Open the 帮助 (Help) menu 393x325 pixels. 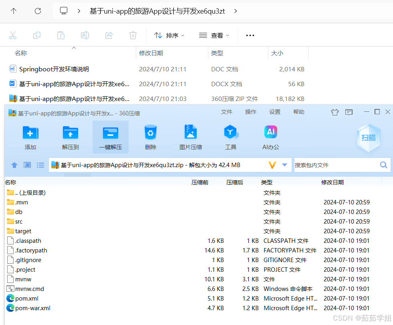click(298, 112)
